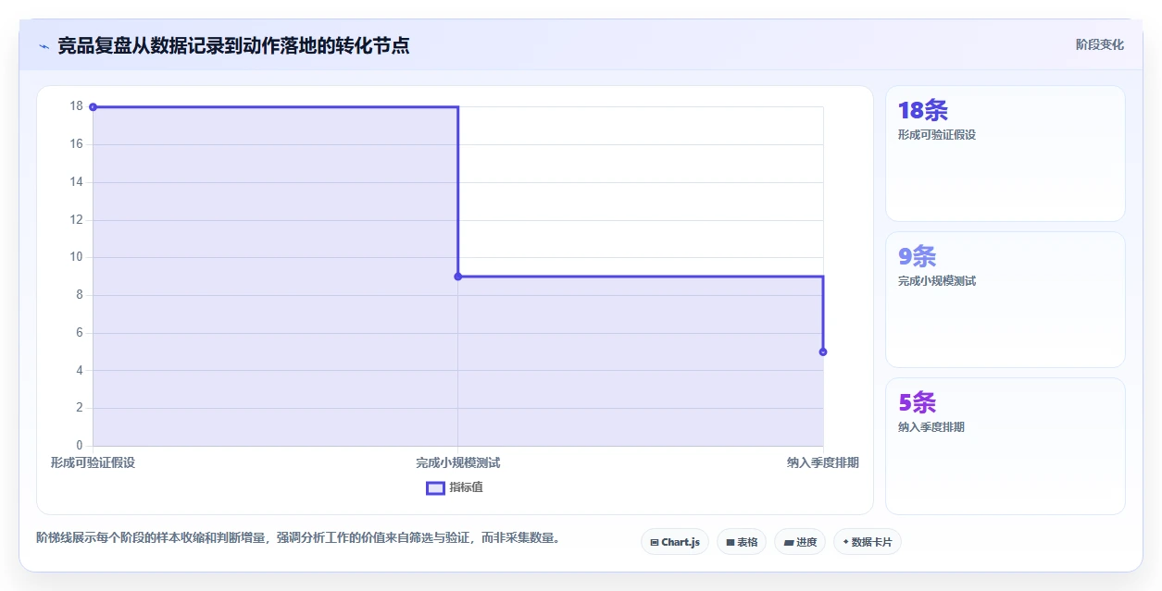1162x591 pixels.
Task: Click the y-axis tick label 16
Action: [76, 144]
